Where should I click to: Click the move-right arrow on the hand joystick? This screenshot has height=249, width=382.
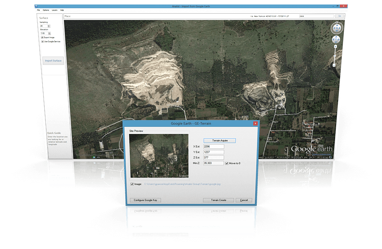click(338, 39)
